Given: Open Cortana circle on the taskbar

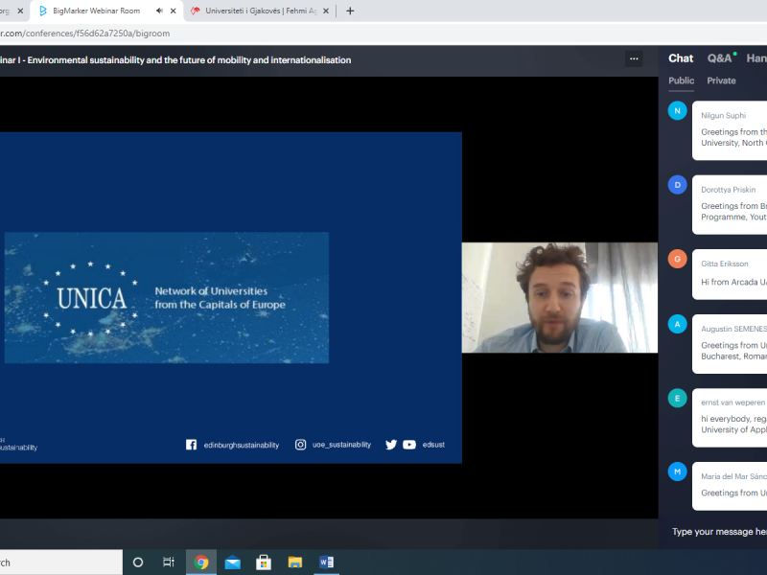Looking at the screenshot, I should click(138, 563).
